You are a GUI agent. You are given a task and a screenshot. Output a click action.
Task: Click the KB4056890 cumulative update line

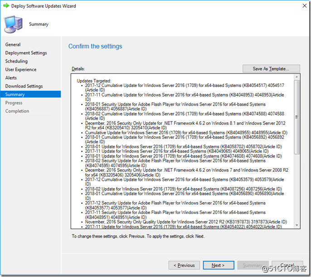click(185, 196)
